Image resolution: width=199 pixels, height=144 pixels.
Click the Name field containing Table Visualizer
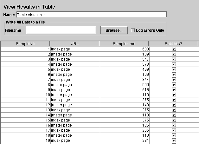tap(92, 15)
